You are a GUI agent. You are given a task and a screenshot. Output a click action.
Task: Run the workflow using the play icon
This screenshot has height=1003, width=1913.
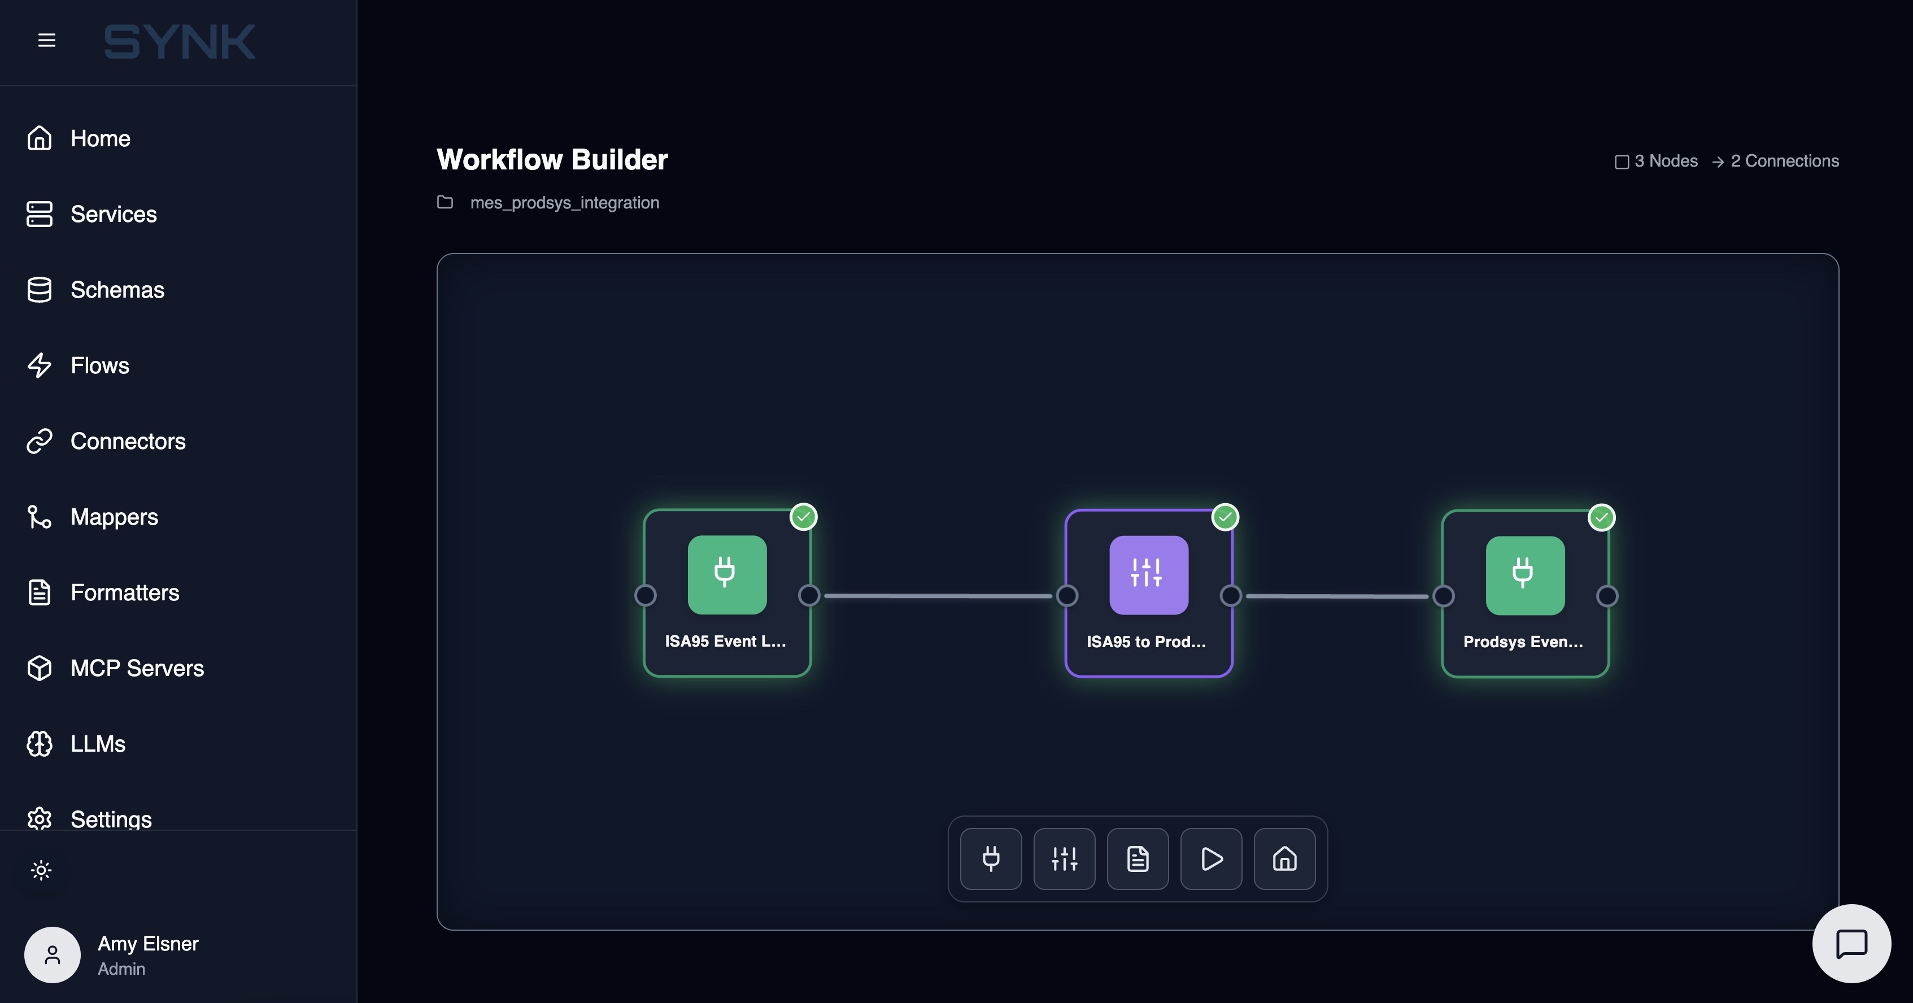pos(1210,859)
